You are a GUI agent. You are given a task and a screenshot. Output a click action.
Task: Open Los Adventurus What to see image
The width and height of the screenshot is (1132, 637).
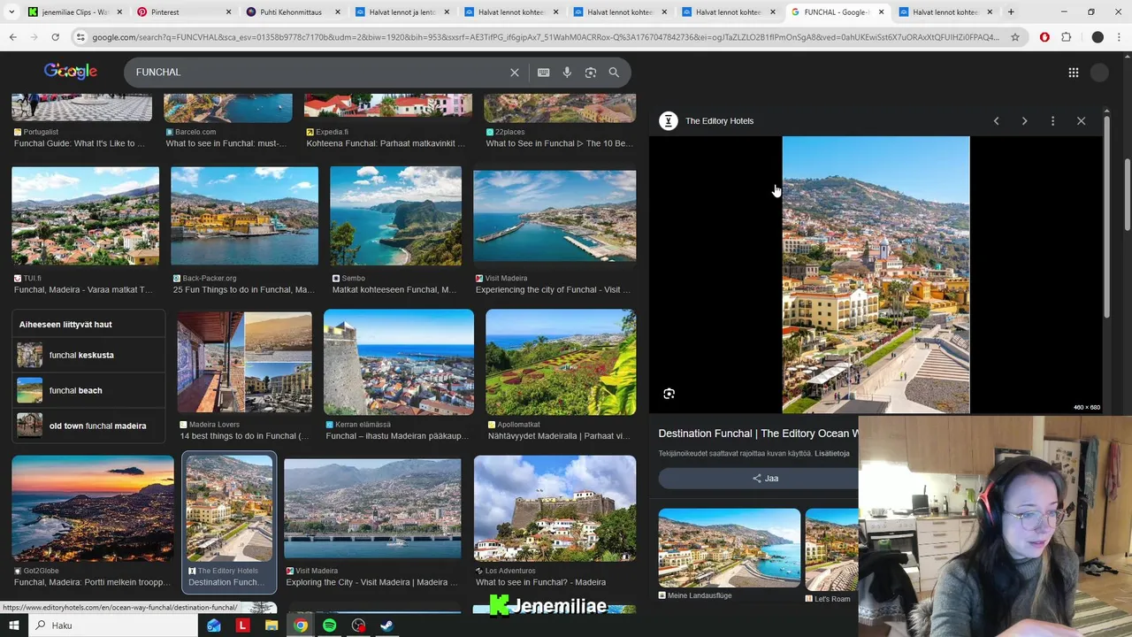(x=555, y=508)
